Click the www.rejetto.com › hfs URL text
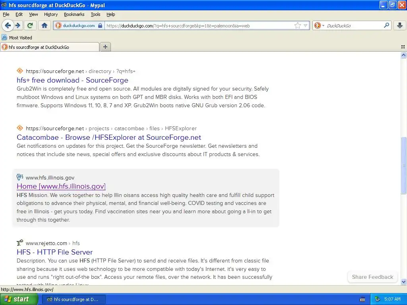Screen dimensions: 407x305 coord(53,243)
